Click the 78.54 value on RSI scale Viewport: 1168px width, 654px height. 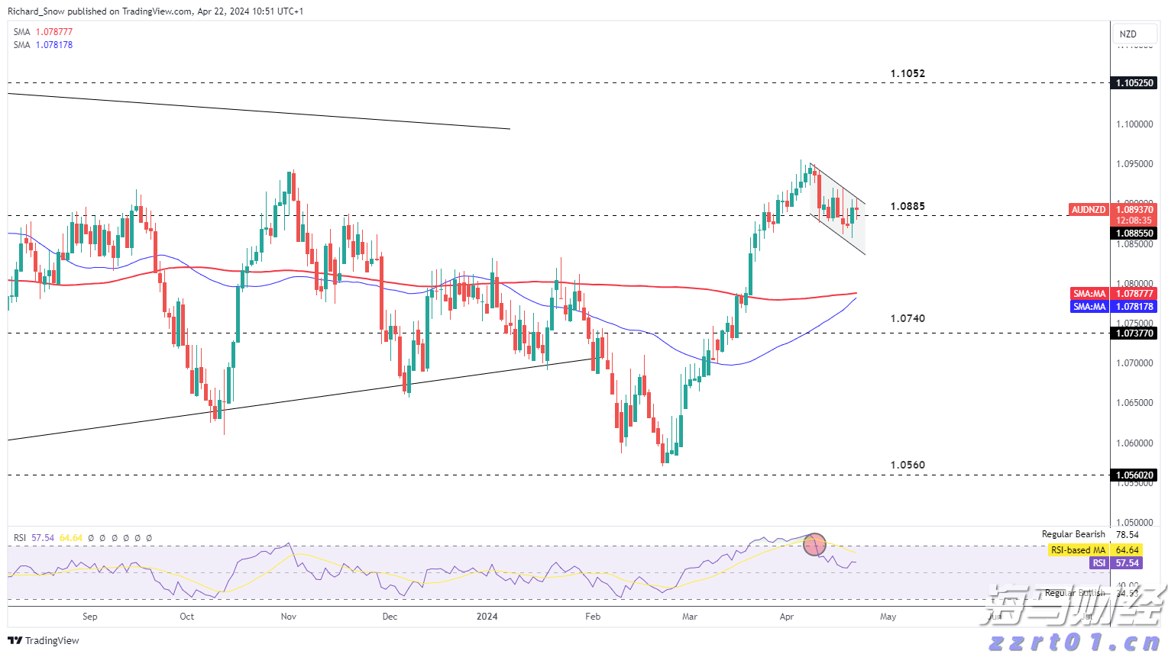pyautogui.click(x=1128, y=536)
